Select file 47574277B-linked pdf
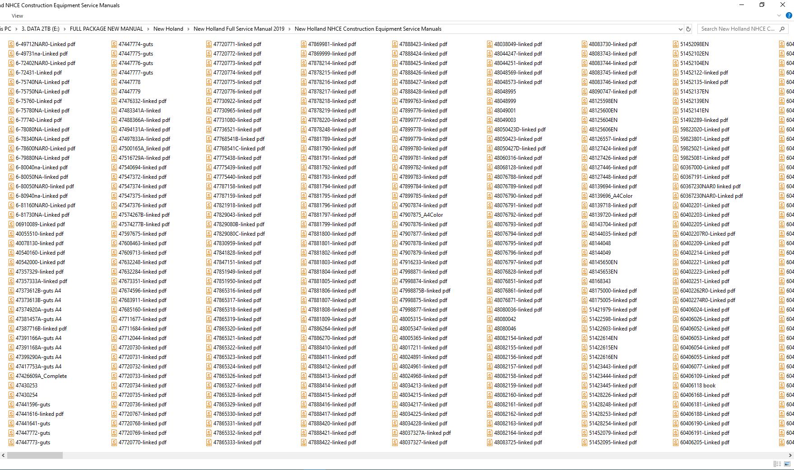 pyautogui.click(x=140, y=224)
